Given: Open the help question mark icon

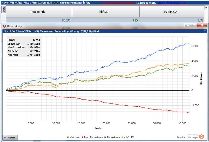Looking at the screenshot, I should coord(205,31).
